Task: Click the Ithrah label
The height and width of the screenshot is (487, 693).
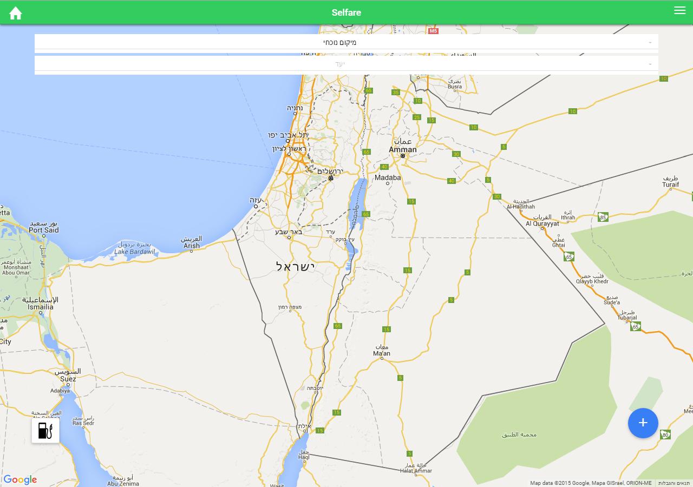Action: (x=568, y=218)
